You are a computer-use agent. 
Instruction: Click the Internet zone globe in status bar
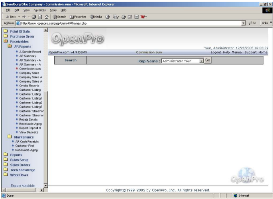pyautogui.click(x=236, y=196)
